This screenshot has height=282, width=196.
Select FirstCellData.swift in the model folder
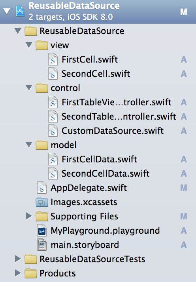[99, 159]
